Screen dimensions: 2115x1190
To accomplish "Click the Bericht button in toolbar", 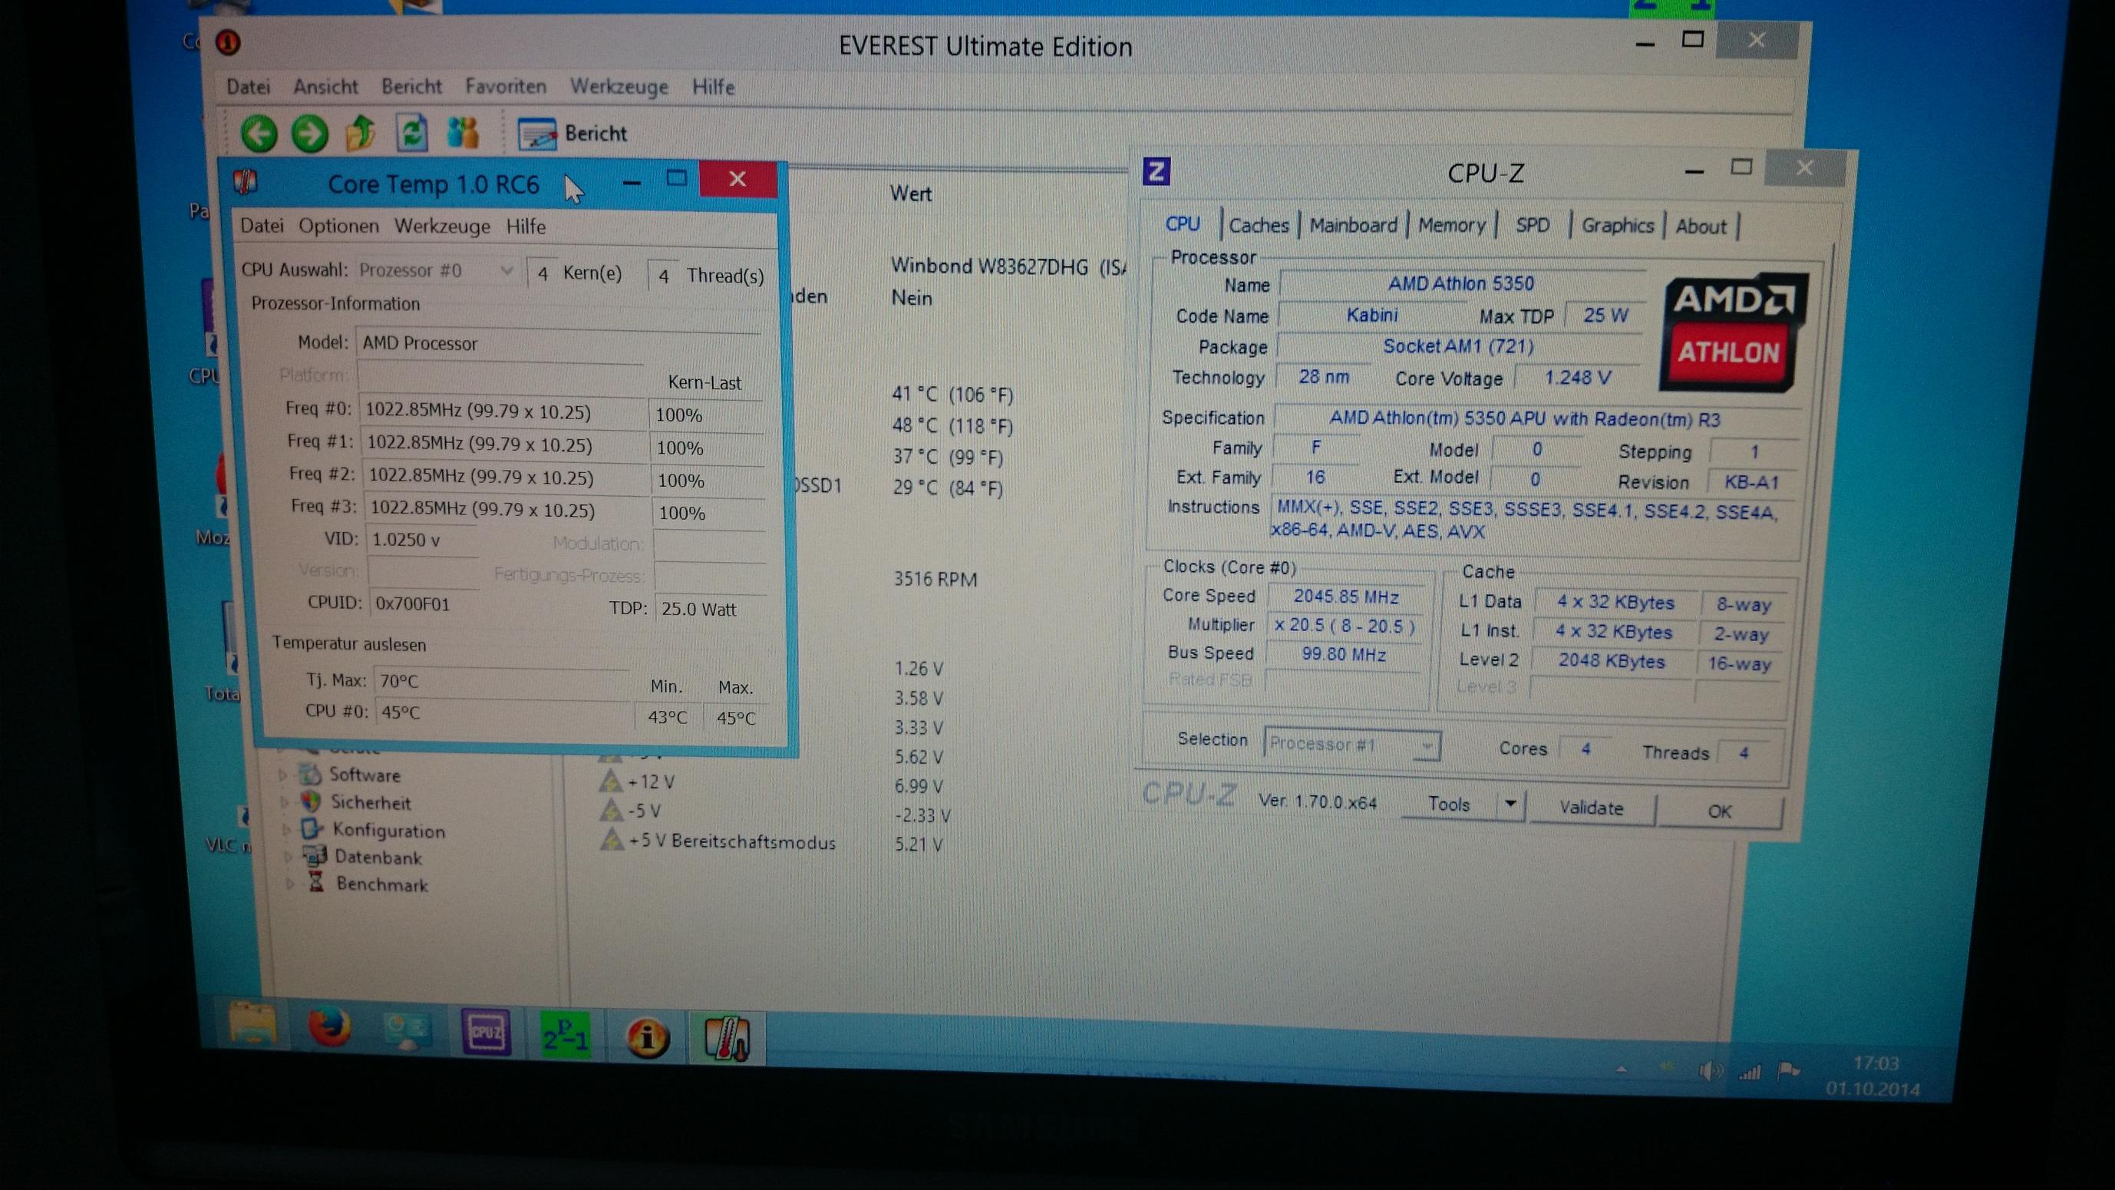I will tap(573, 133).
